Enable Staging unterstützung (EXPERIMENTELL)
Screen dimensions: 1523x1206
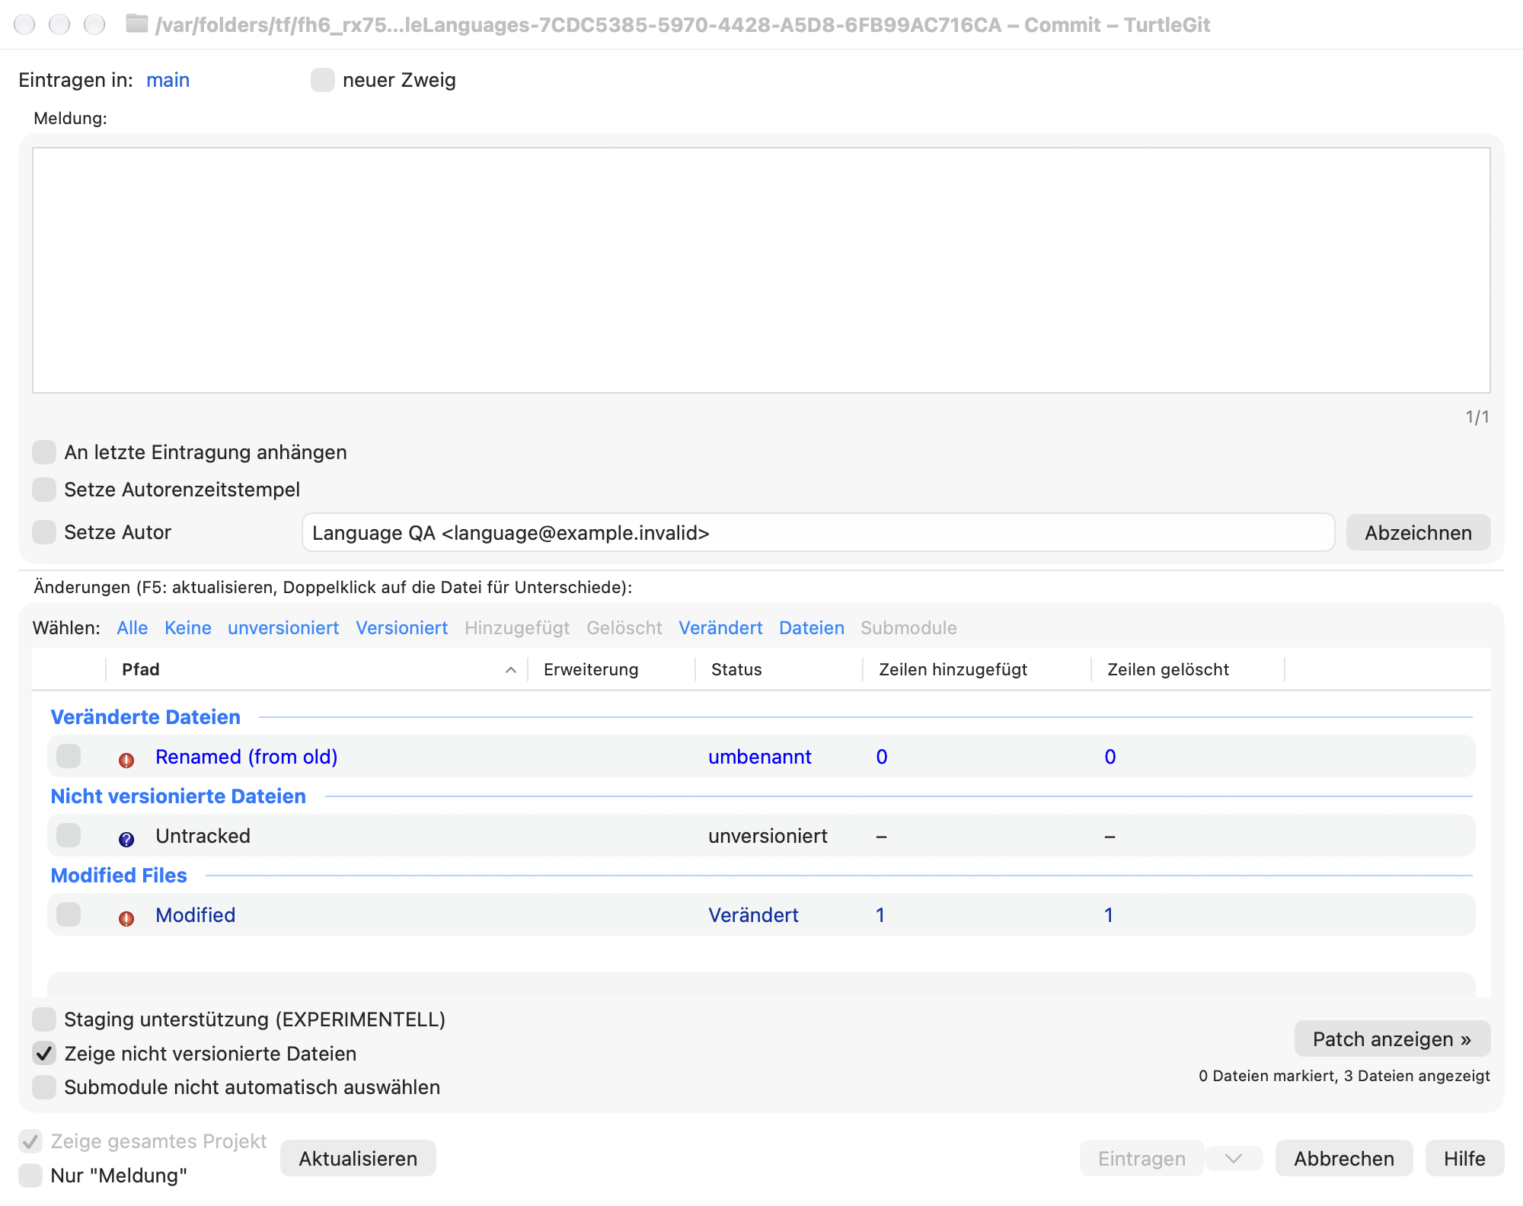point(44,1019)
